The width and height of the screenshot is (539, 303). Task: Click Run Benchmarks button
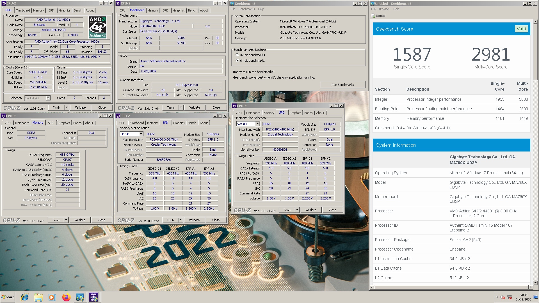[x=342, y=85]
